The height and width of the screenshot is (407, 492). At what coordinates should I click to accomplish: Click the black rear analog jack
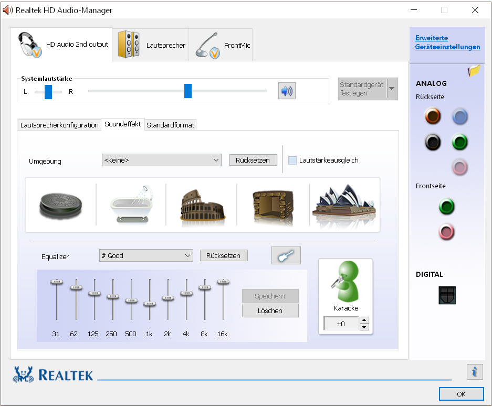(433, 142)
